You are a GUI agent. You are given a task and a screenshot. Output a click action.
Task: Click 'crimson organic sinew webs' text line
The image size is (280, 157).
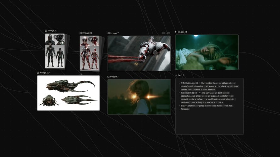click(210, 106)
